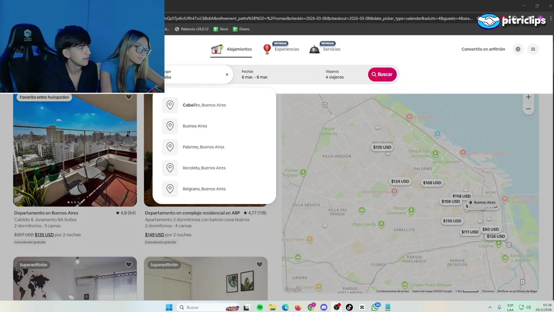
Task: Favorite the world-map Superanfitrión listing
Action: (129, 264)
